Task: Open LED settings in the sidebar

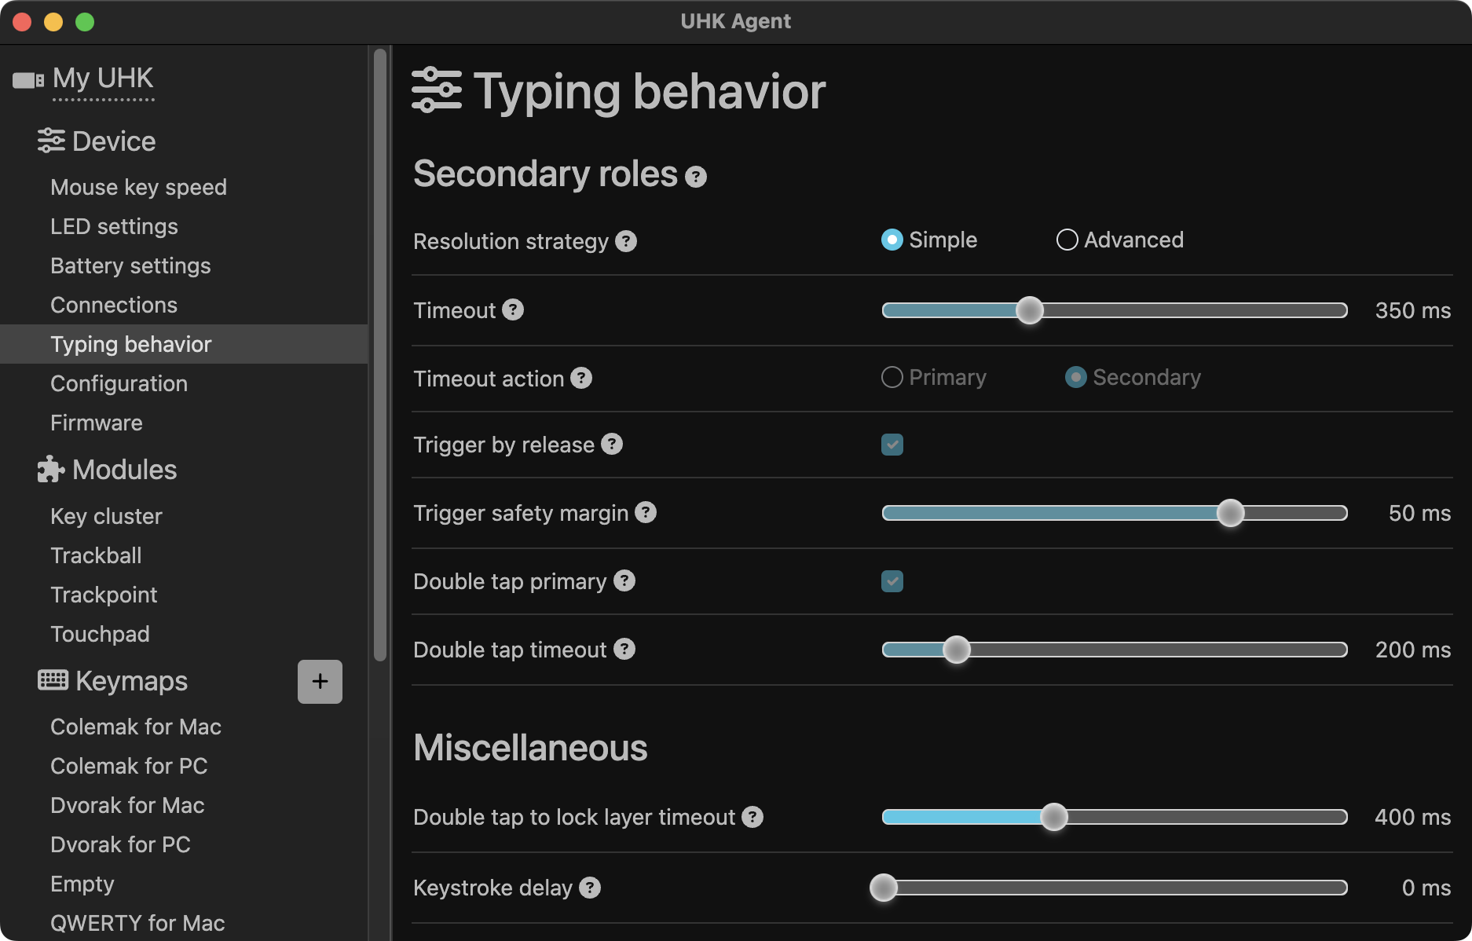Action: pyautogui.click(x=114, y=226)
